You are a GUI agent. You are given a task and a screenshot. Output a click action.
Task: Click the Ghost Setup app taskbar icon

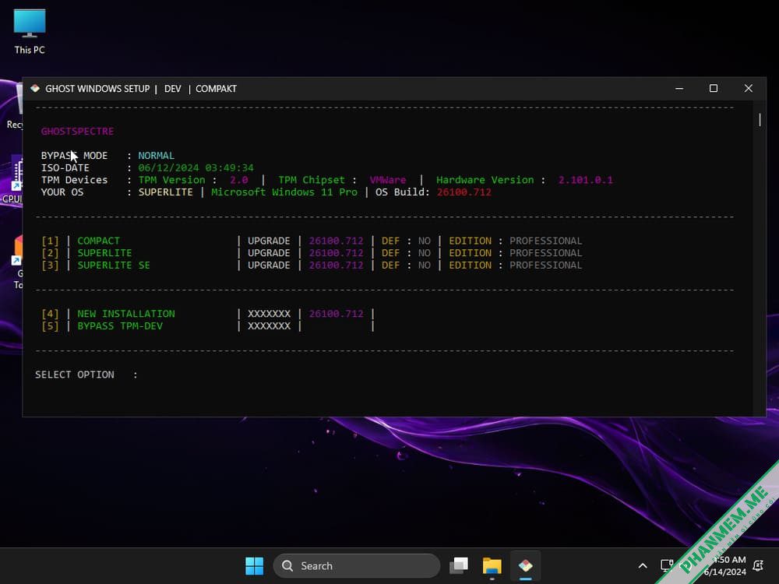pos(525,565)
